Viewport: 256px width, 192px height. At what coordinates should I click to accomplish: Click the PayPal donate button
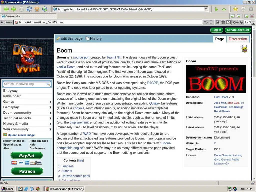click(x=26, y=155)
